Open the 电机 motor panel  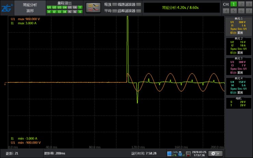[x=239, y=103]
